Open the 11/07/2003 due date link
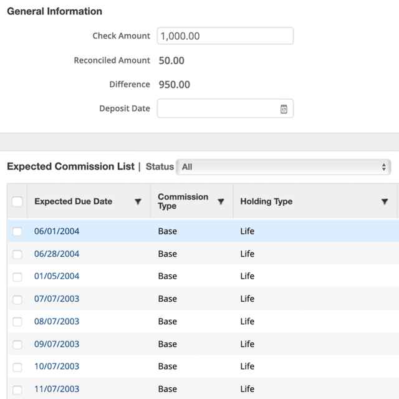The width and height of the screenshot is (399, 399). (x=57, y=389)
